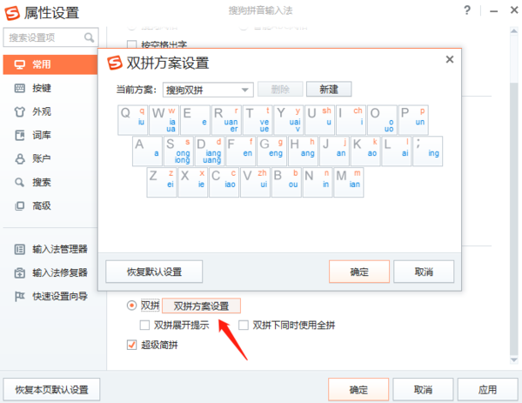The image size is (522, 403).
Task: Open the 搜索 settings tab
Action: click(41, 182)
